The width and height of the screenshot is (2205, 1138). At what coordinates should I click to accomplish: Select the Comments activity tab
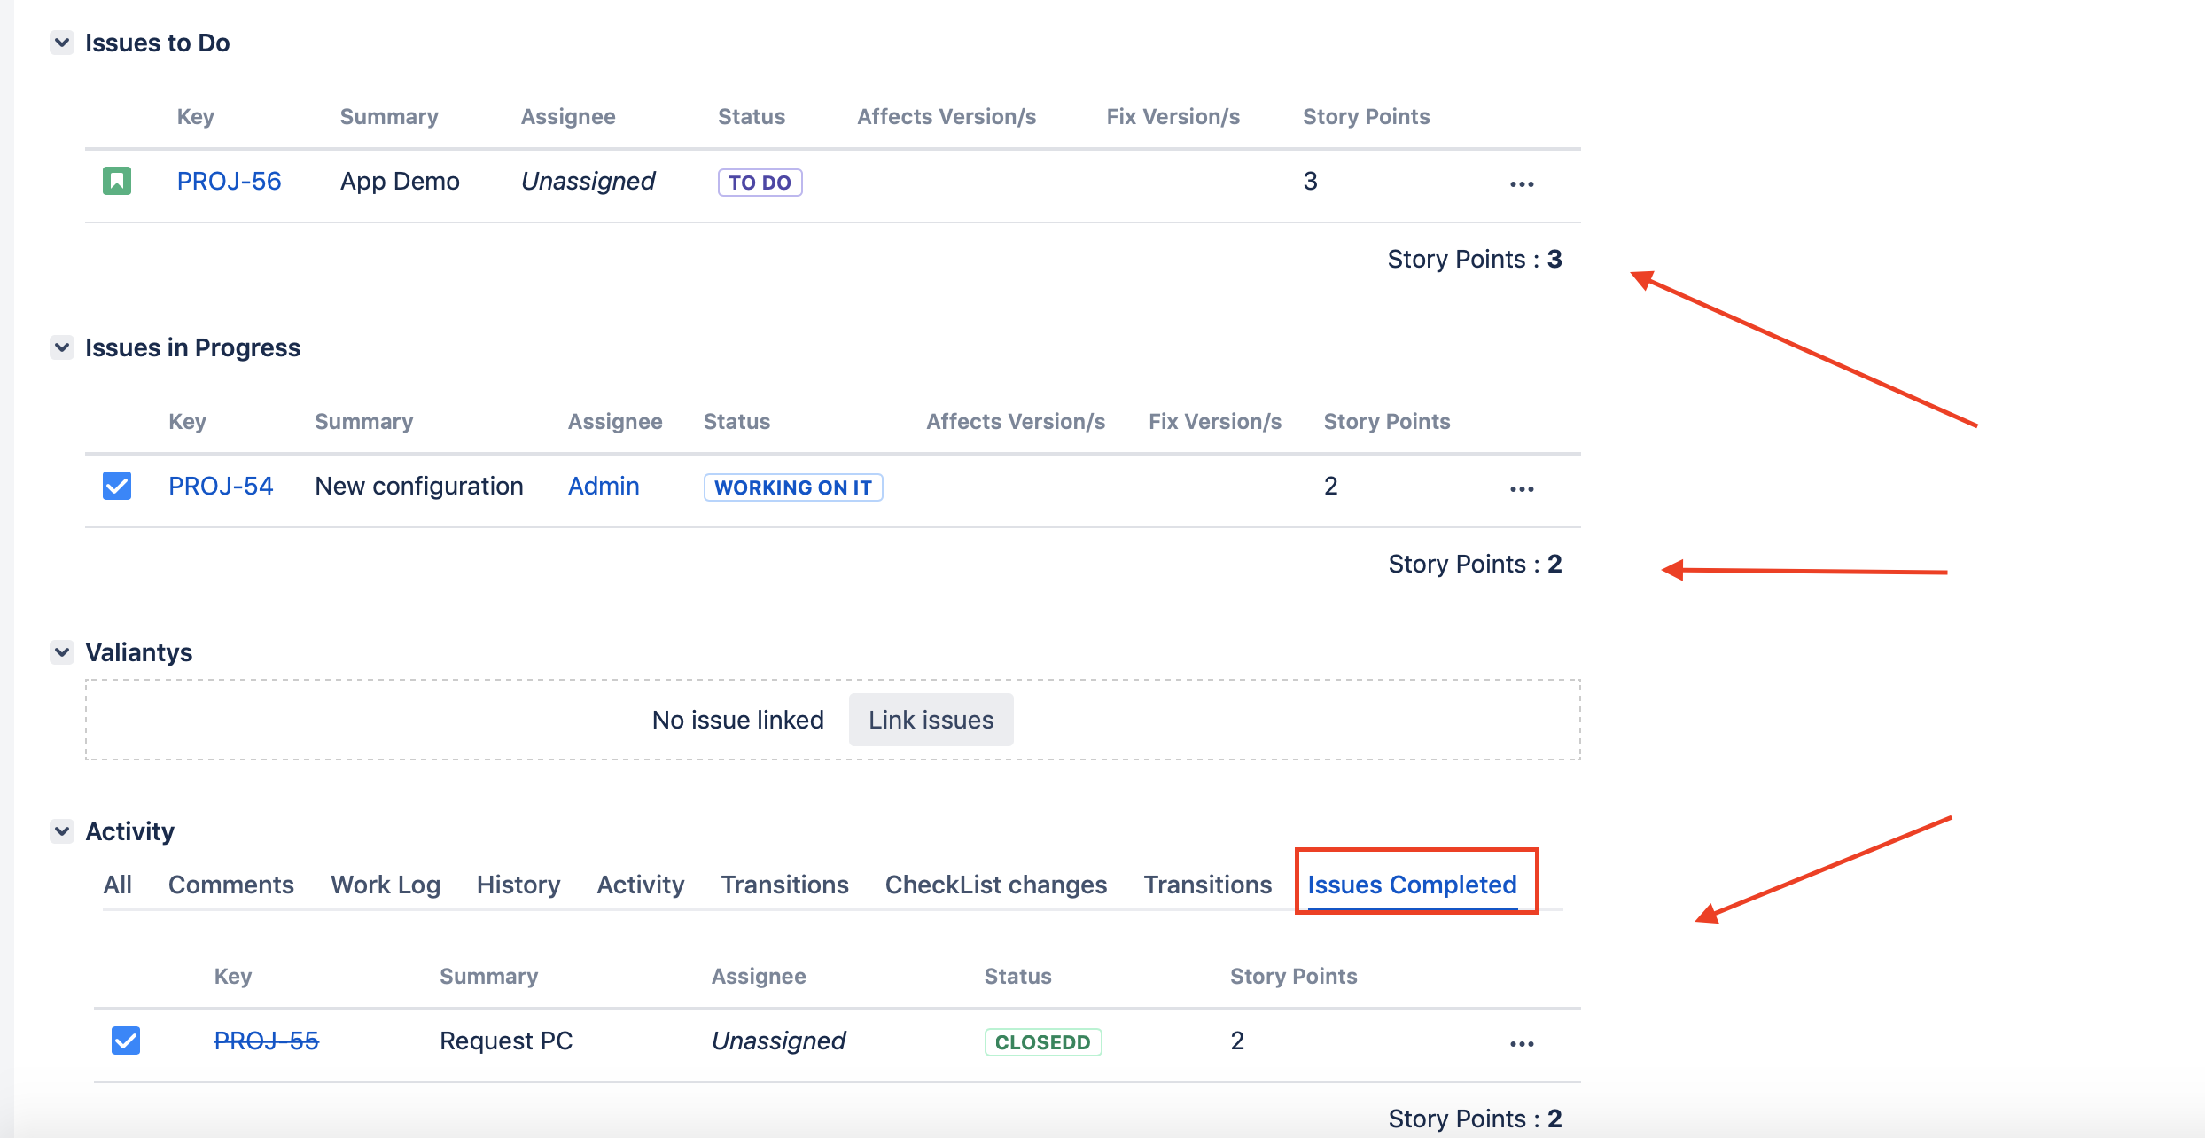(x=230, y=885)
